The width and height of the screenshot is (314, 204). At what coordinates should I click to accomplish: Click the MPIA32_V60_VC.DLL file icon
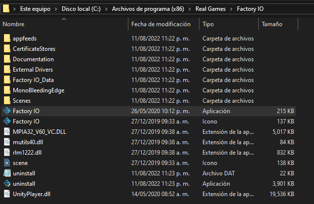(x=7, y=132)
